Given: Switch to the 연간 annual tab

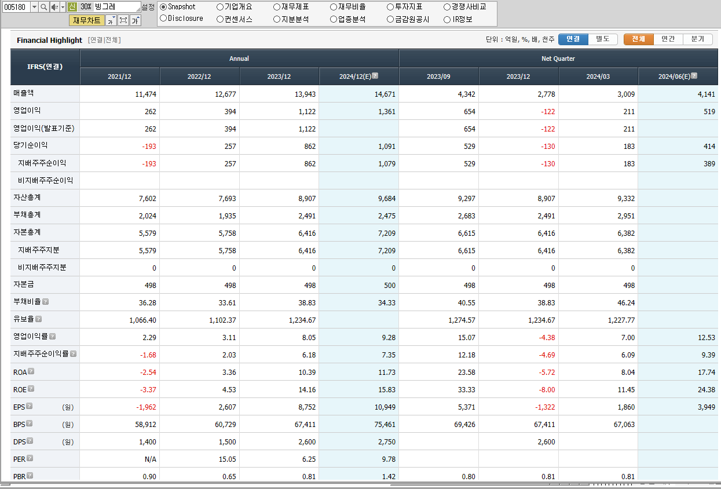Looking at the screenshot, I should coord(668,39).
